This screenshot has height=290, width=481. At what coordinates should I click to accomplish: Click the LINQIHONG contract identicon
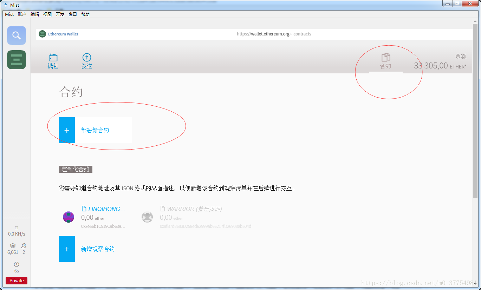[x=69, y=217]
